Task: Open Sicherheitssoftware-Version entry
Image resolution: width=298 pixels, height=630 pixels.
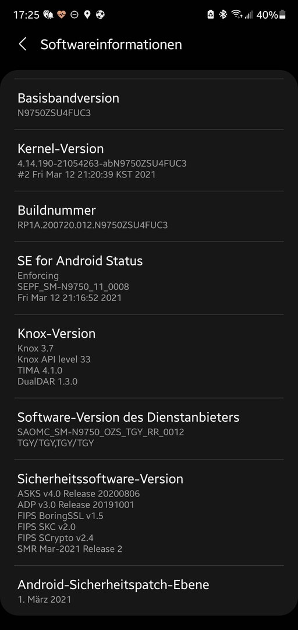Action: (149, 513)
